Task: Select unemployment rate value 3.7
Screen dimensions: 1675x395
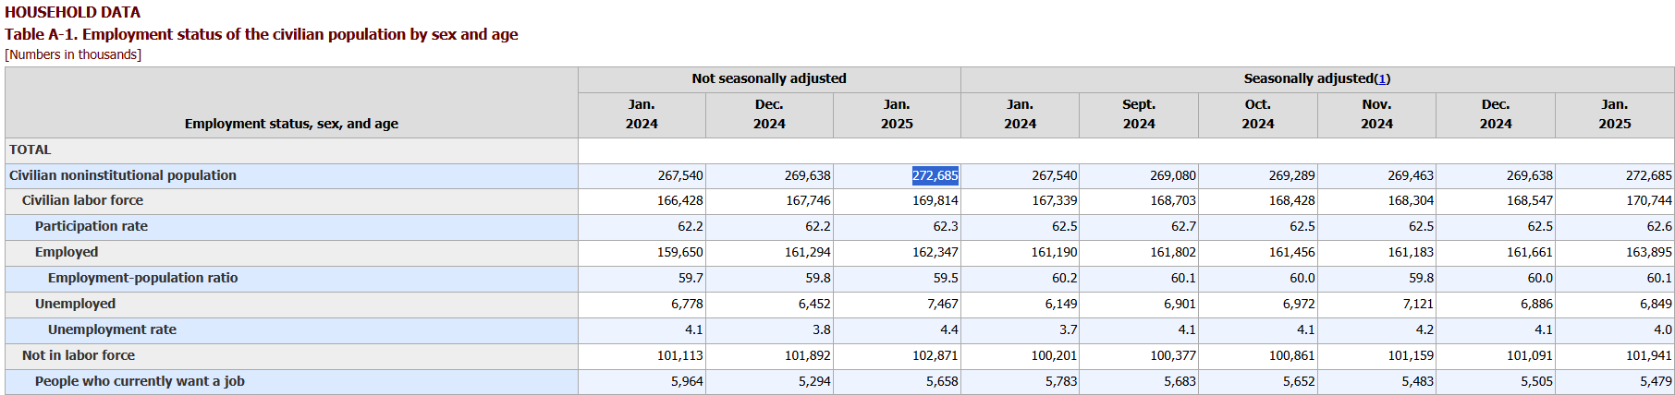Action: coord(1069,329)
